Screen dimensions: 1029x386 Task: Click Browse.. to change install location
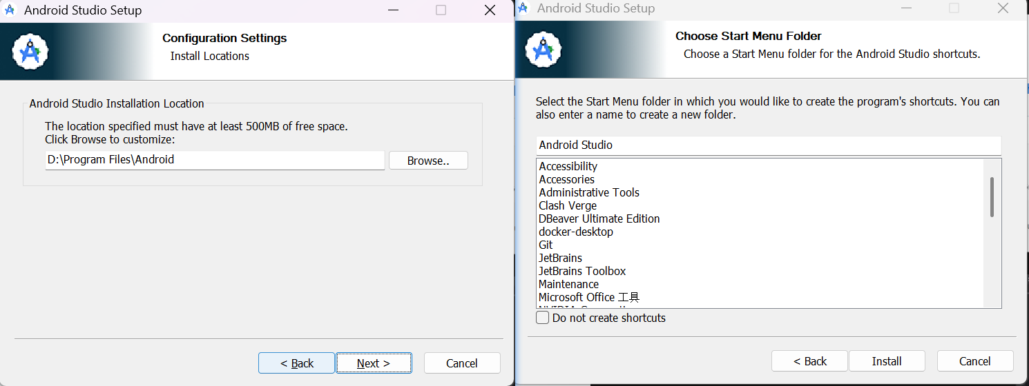pyautogui.click(x=428, y=161)
